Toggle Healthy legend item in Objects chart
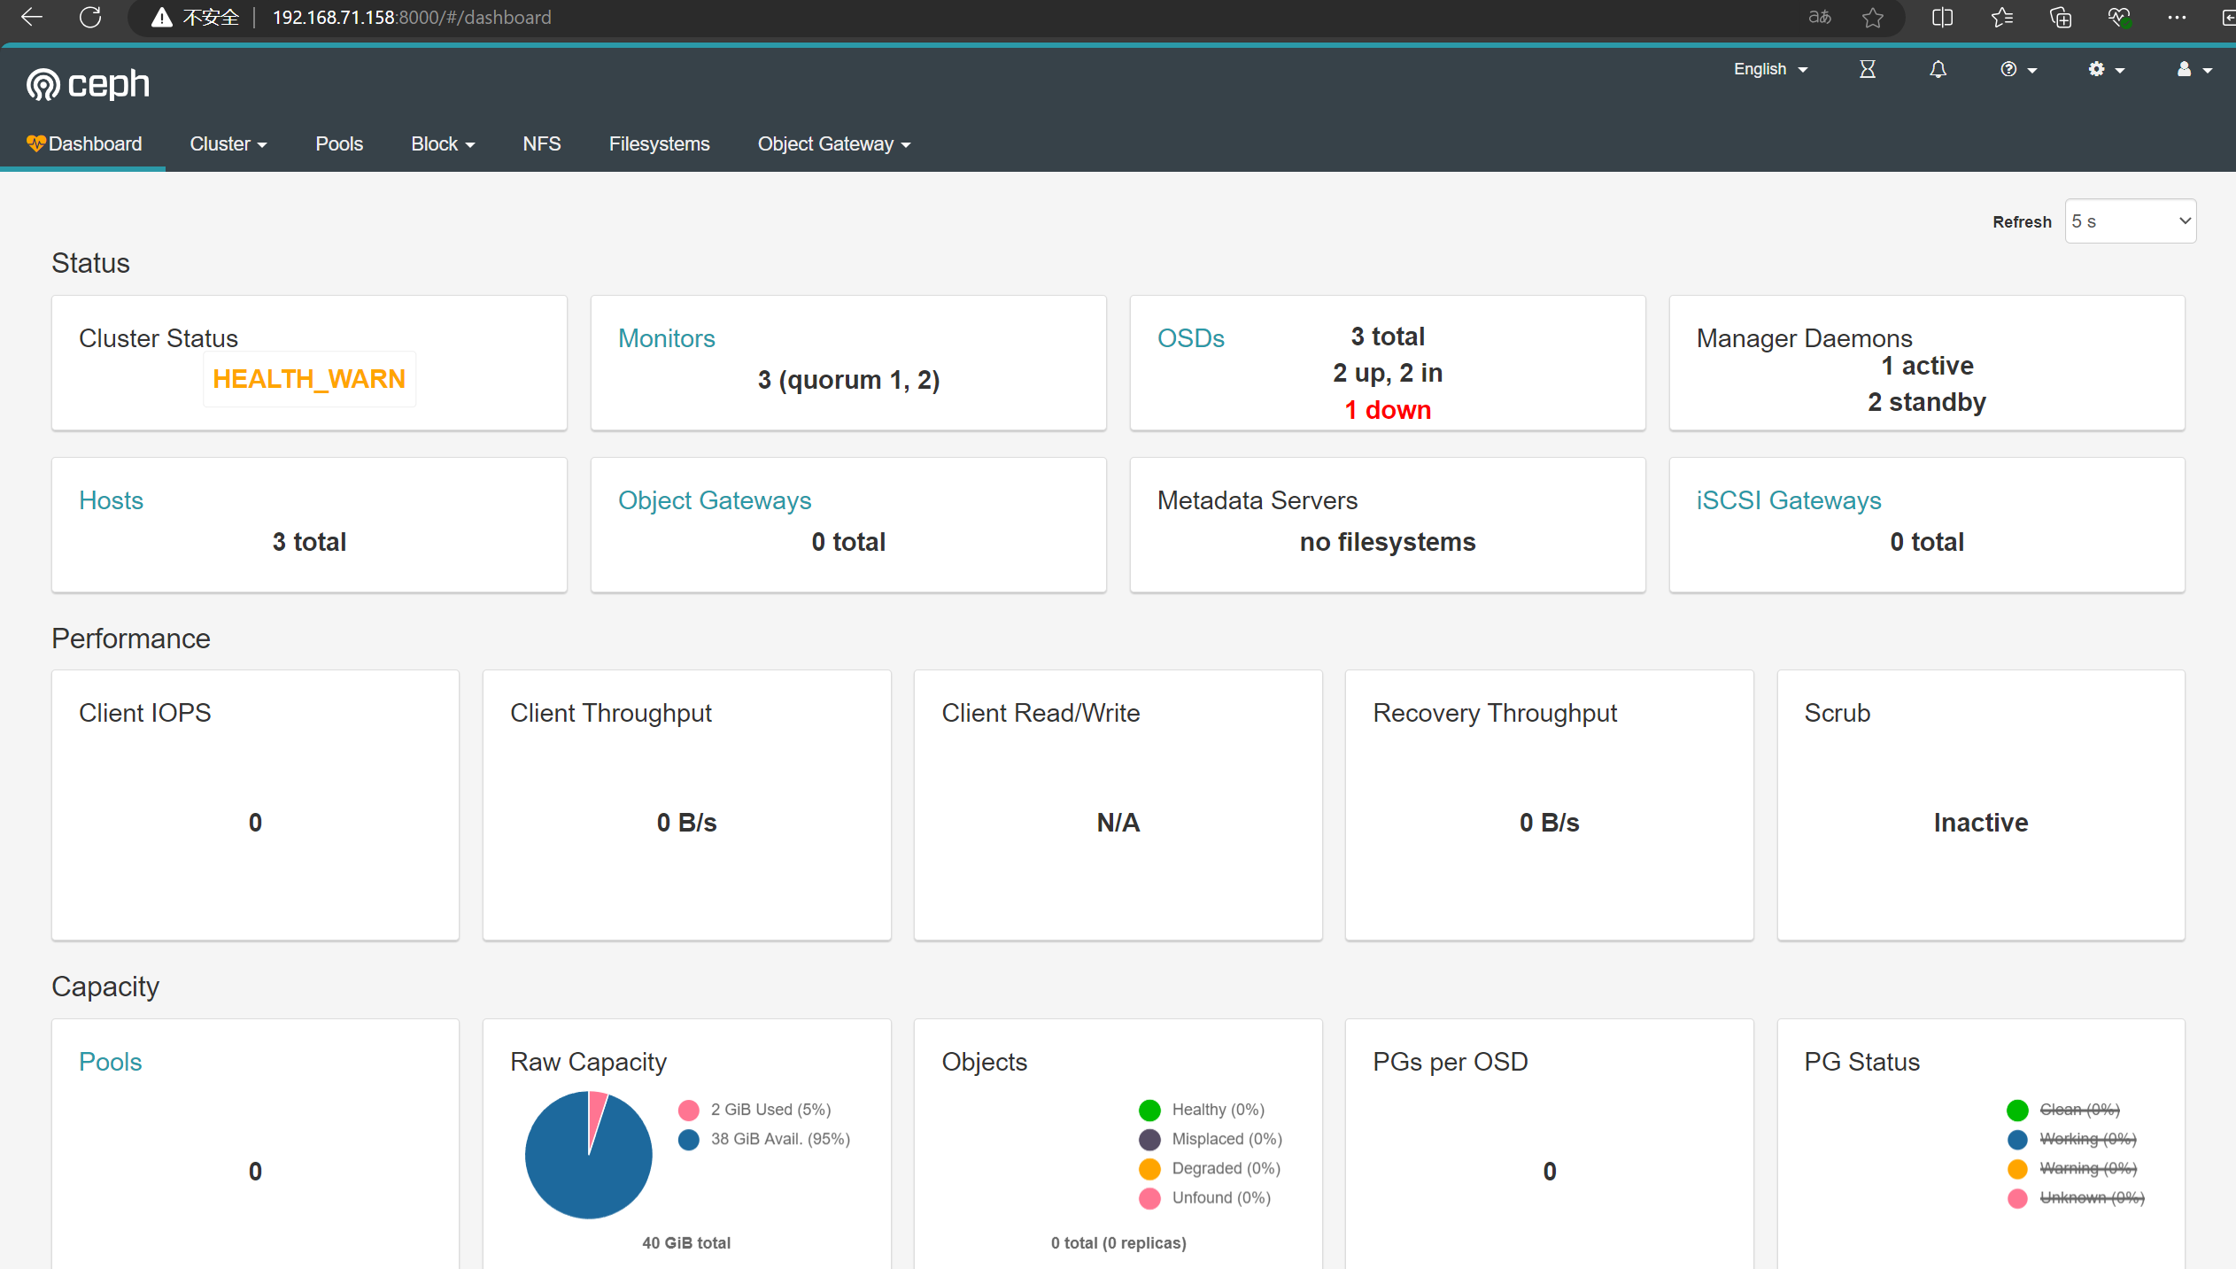 [x=1217, y=1110]
